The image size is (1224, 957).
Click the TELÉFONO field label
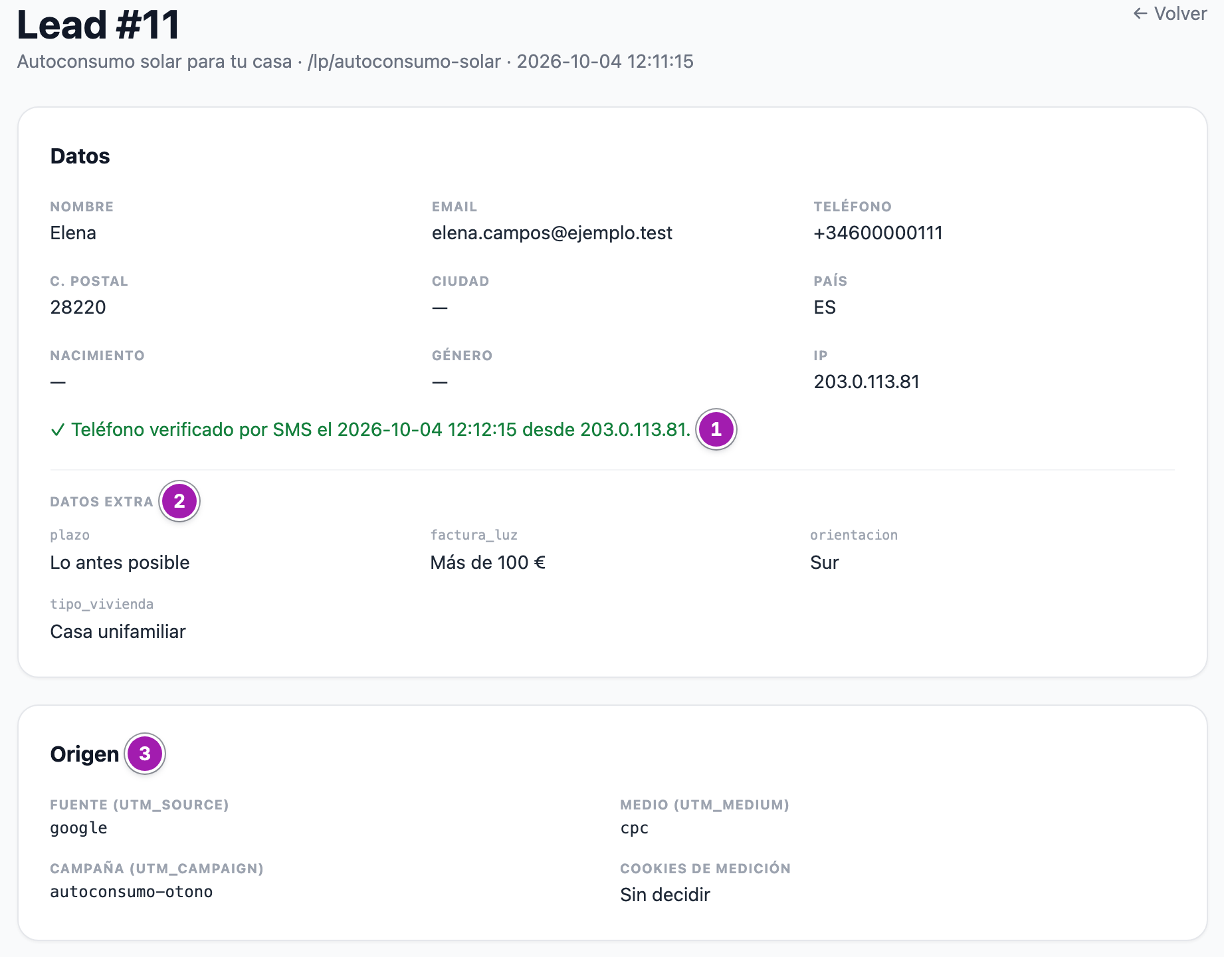[853, 207]
